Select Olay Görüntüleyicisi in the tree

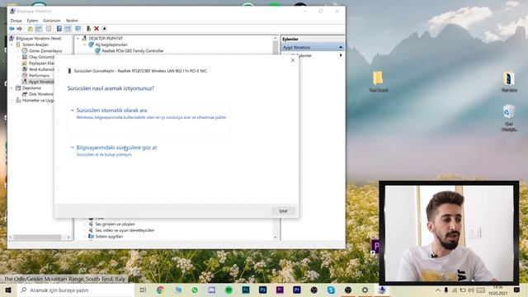pyautogui.click(x=38, y=57)
